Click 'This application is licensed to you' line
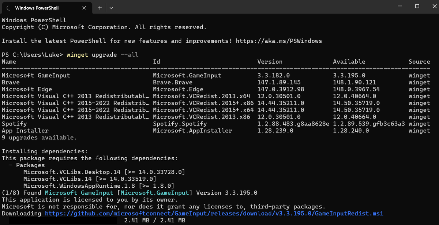Screen dimensions: 439x225 90,200
